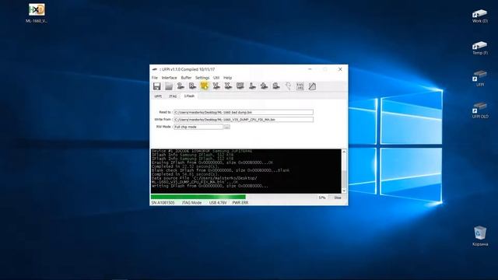The image size is (498, 280).
Task: Click the 57% progress percentage text
Action: point(322,198)
